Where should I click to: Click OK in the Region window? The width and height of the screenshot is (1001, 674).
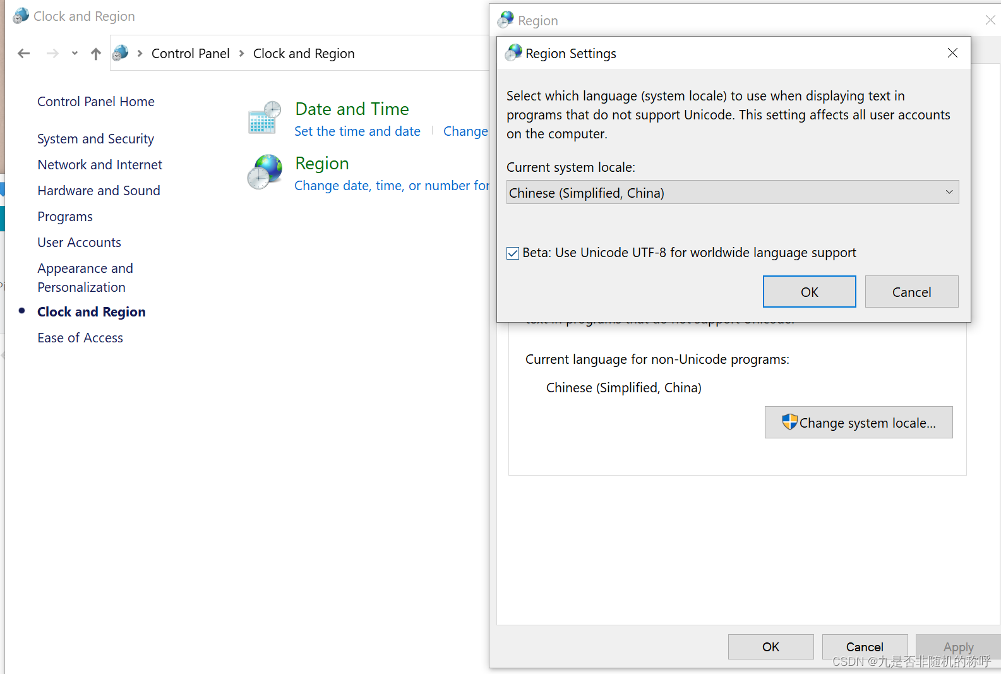click(770, 647)
